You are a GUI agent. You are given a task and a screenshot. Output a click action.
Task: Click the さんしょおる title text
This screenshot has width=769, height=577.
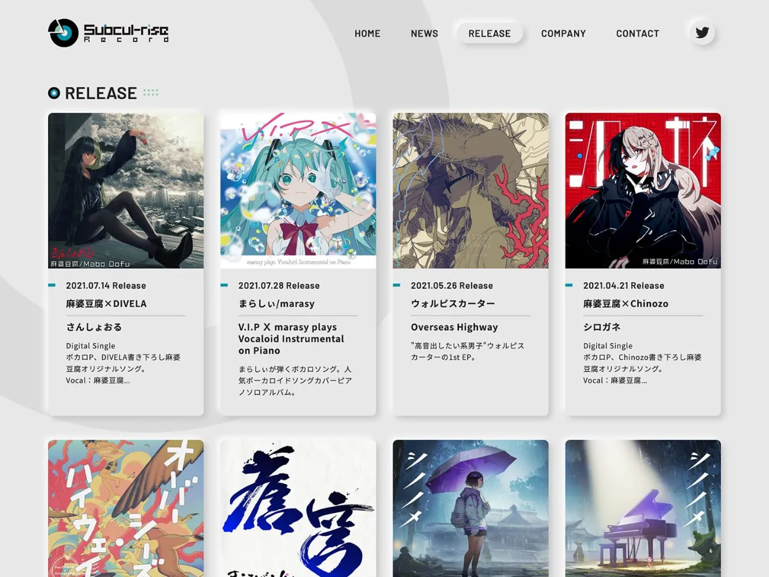94,326
